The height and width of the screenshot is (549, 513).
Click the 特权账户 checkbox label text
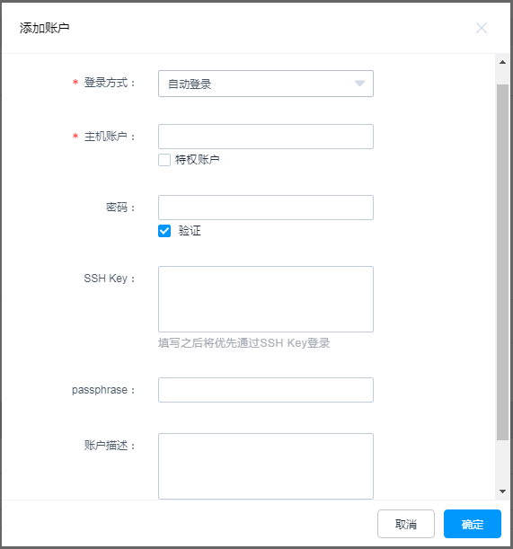pos(197,160)
